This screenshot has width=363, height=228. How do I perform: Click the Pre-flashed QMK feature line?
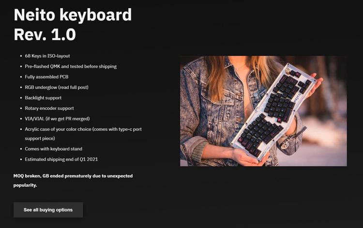[x=71, y=66]
